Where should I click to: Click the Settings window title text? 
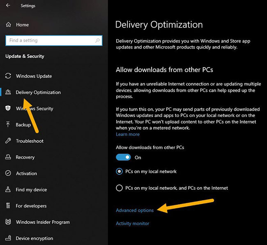28,6
